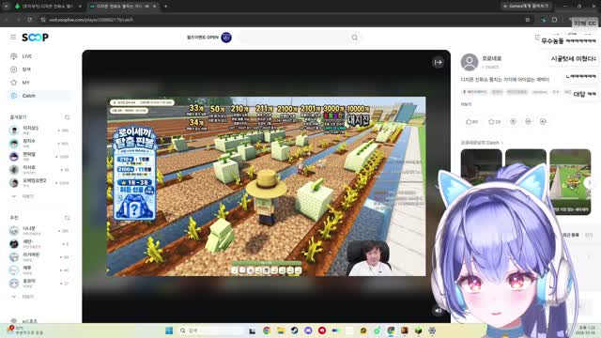Open the third Catch thumbnail
Image resolution: width=601 pixels, height=338 pixels.
click(570, 181)
